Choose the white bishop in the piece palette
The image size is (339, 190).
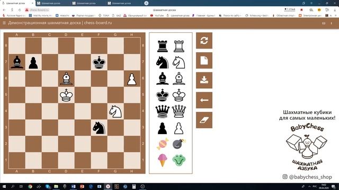coord(179,79)
